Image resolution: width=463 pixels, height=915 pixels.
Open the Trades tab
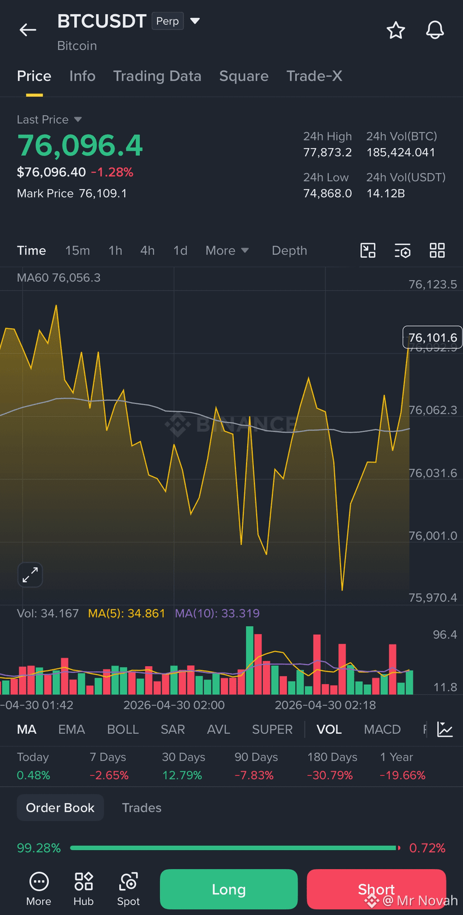pos(142,808)
